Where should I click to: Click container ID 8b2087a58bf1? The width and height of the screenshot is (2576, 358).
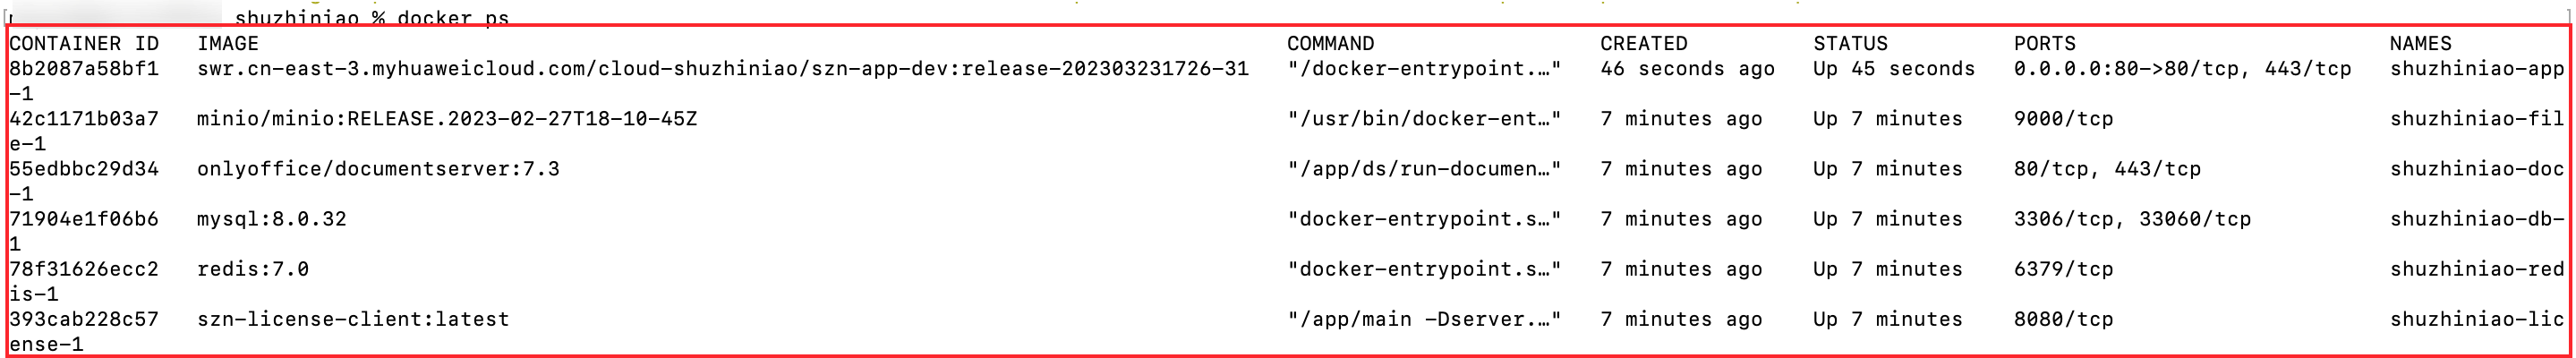[x=84, y=69]
